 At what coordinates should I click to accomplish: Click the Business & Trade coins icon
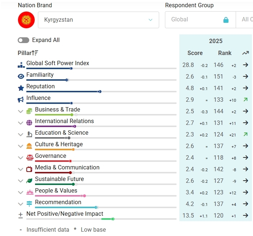29,111
